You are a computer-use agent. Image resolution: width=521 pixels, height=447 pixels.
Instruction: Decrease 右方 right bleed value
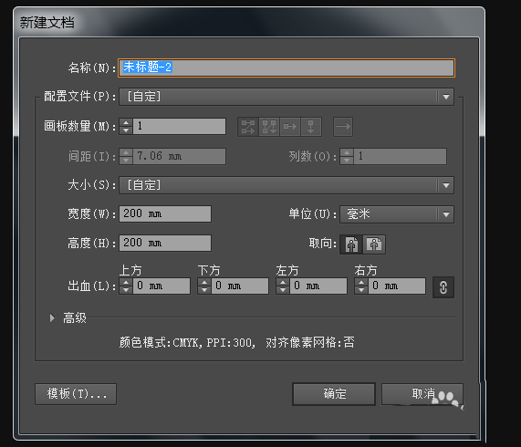click(361, 290)
